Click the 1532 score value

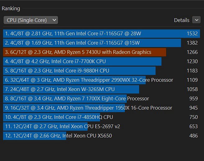[192, 34]
